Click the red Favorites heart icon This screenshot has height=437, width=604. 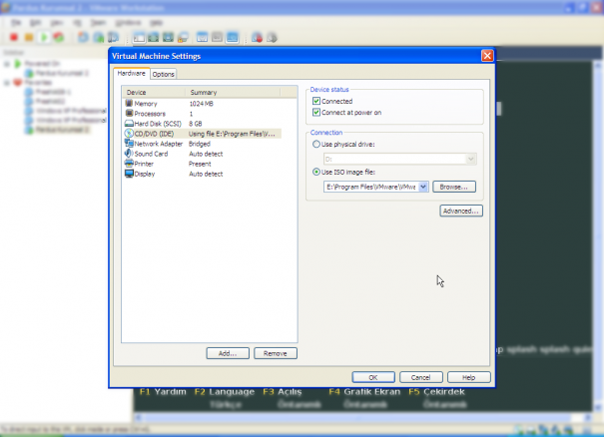point(18,83)
